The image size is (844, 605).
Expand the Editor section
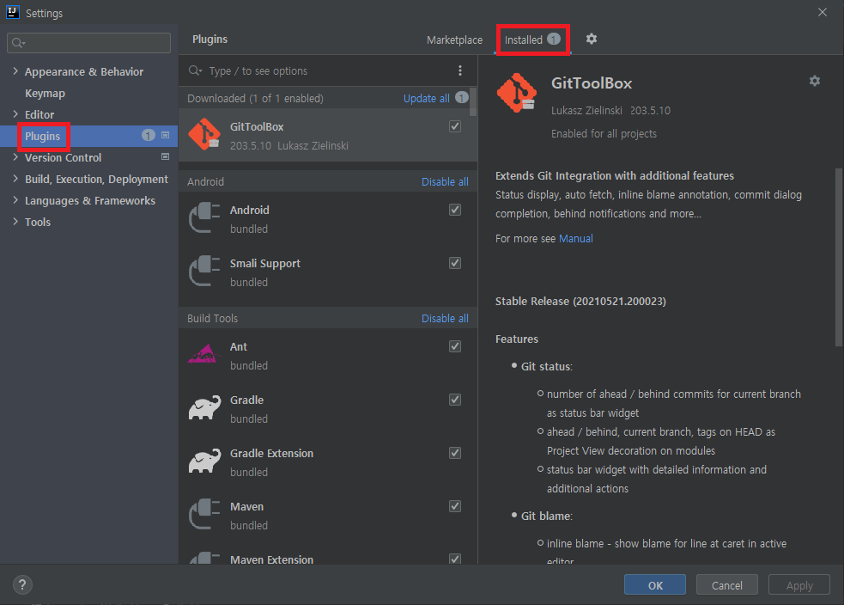coord(15,113)
